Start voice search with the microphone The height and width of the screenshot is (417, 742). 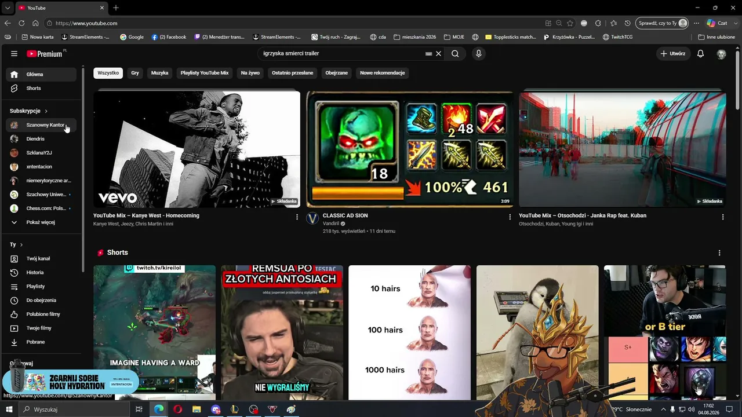point(478,53)
